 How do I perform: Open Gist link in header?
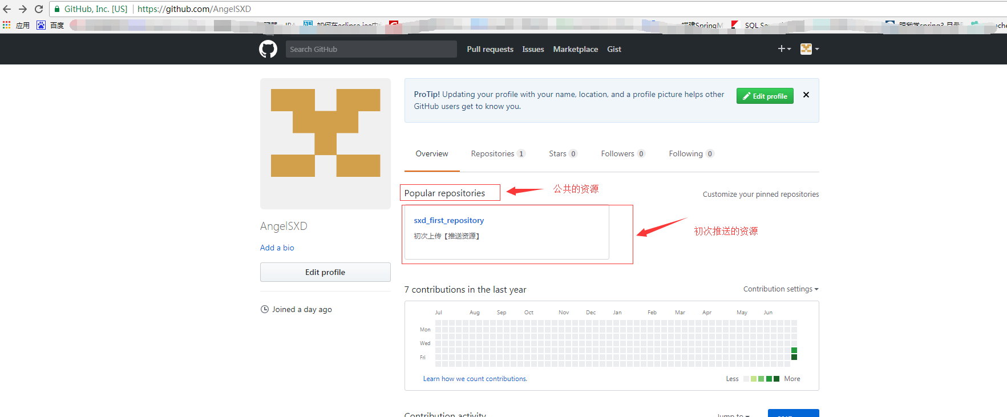coord(614,49)
